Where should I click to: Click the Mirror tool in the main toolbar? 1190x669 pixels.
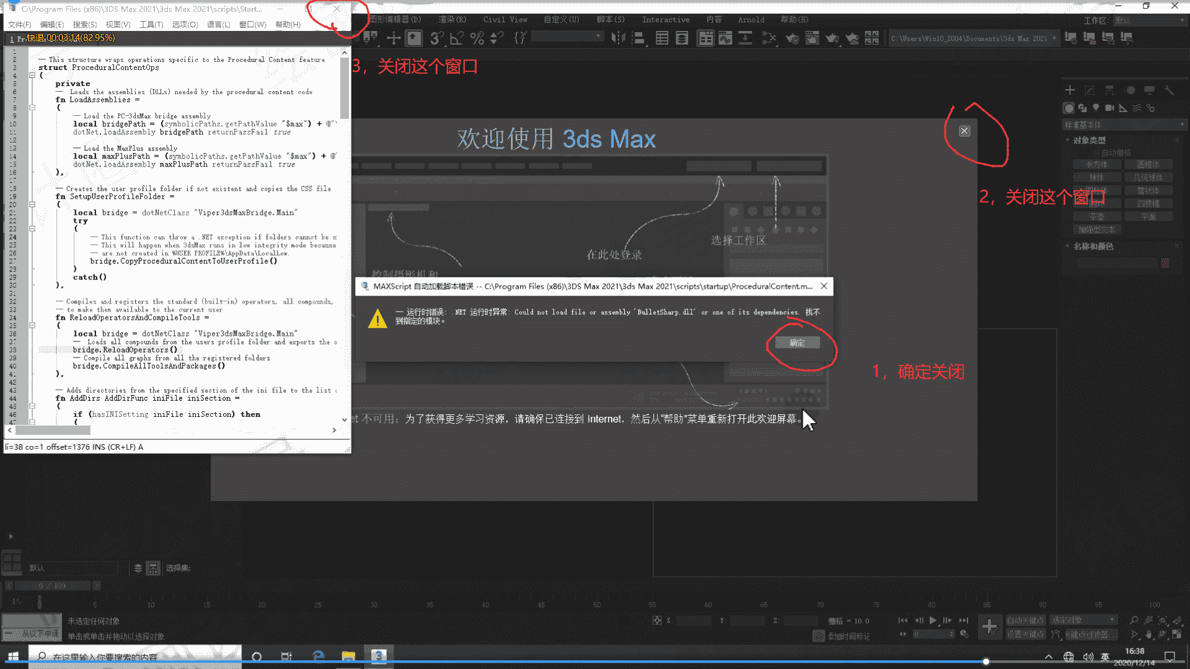(619, 38)
